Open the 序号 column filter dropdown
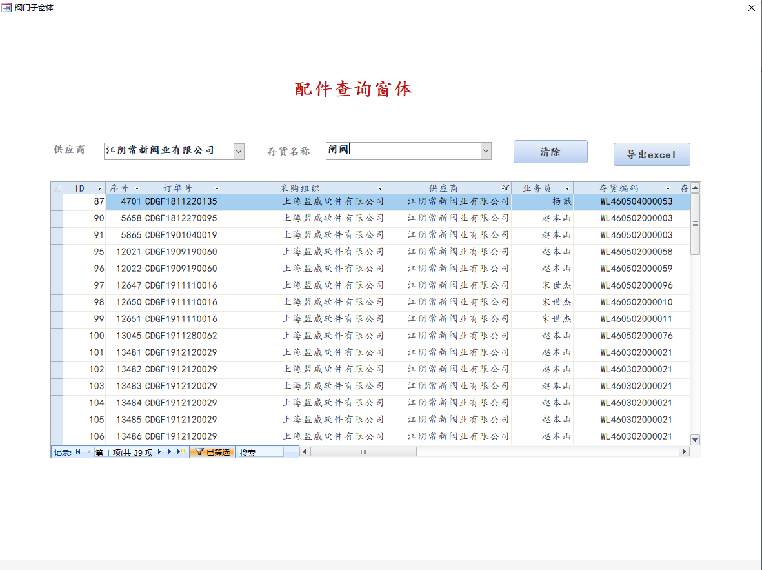 [137, 188]
